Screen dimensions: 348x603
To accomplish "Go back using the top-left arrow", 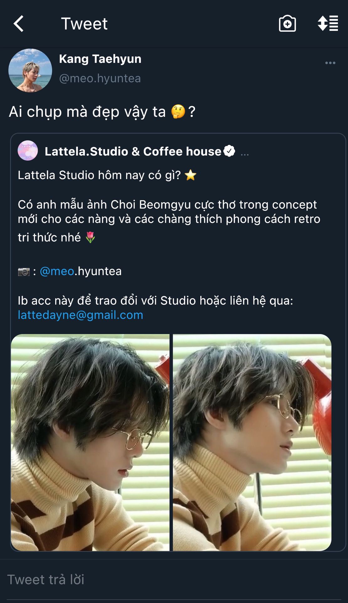I will 19,24.
